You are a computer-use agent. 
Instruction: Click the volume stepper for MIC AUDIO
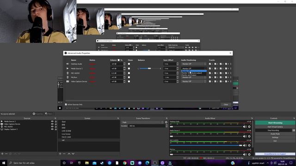coord(124,73)
